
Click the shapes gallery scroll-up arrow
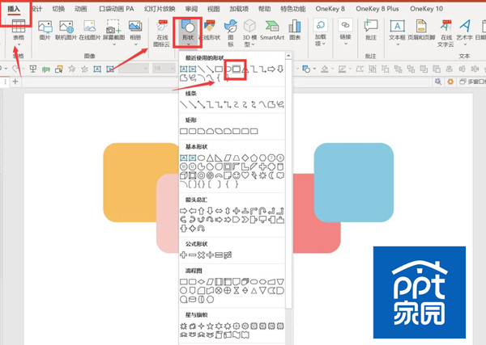288,56
